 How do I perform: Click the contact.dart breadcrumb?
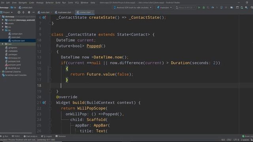coord(25,7)
